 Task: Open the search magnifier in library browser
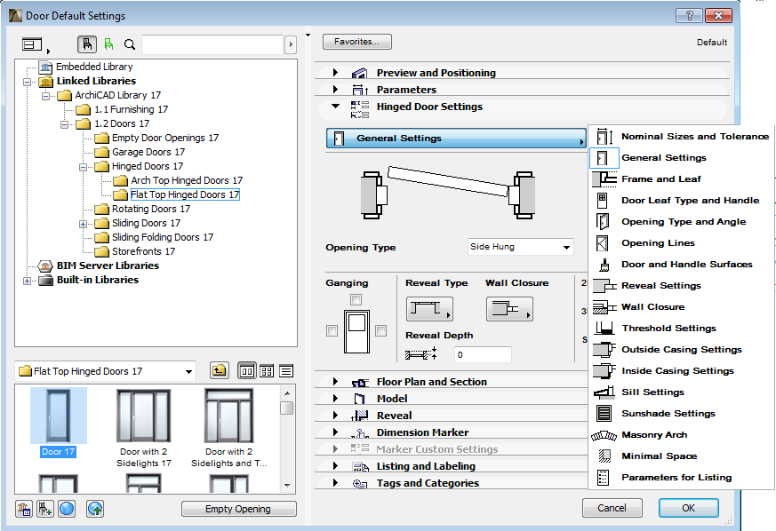pyautogui.click(x=129, y=44)
